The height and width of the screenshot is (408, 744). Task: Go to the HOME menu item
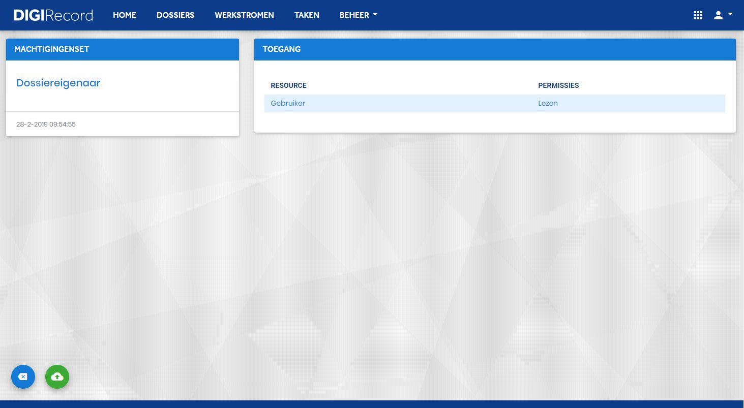[125, 15]
